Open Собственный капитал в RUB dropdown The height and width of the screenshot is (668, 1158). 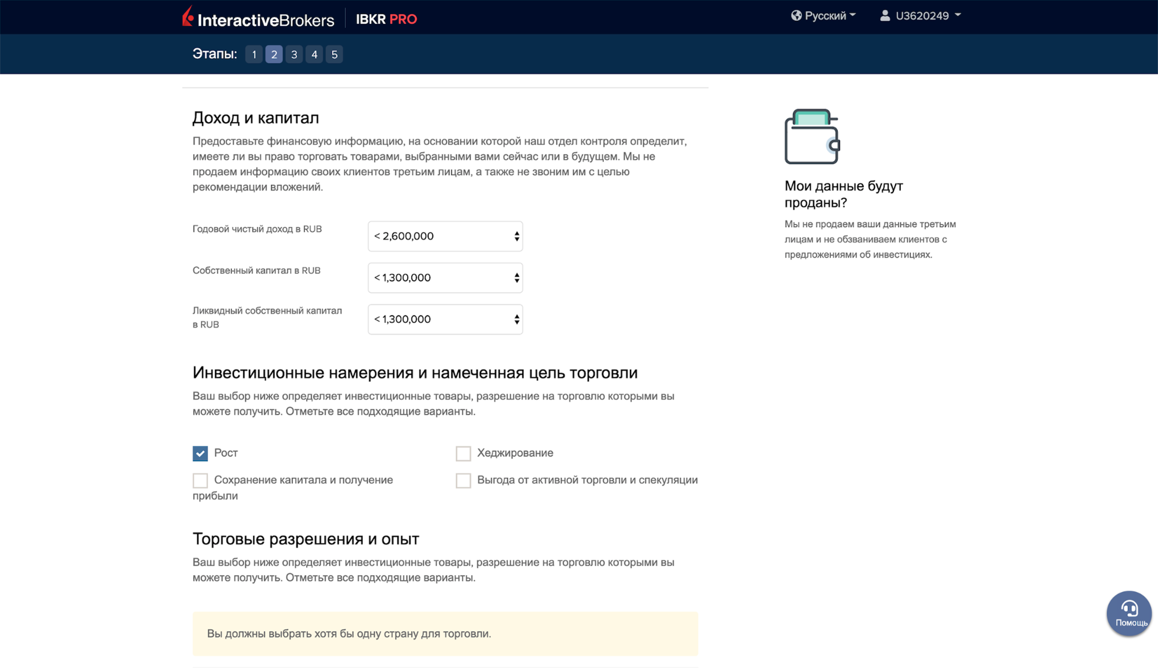coord(445,278)
